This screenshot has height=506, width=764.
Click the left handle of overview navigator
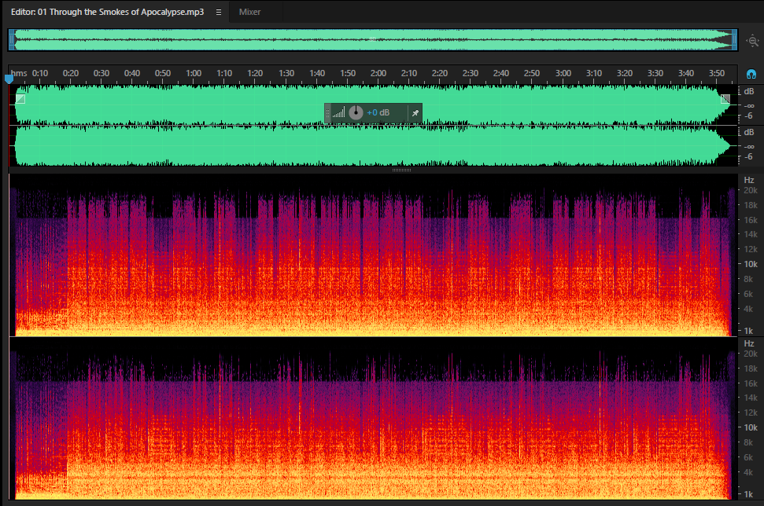pos(12,40)
